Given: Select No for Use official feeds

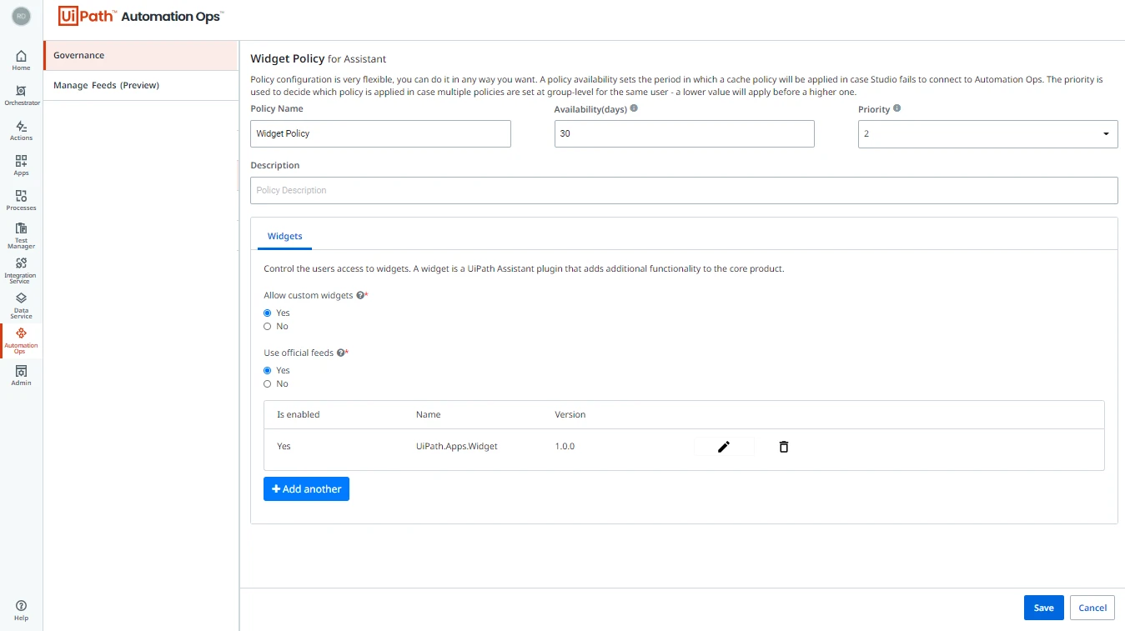Looking at the screenshot, I should [x=268, y=384].
